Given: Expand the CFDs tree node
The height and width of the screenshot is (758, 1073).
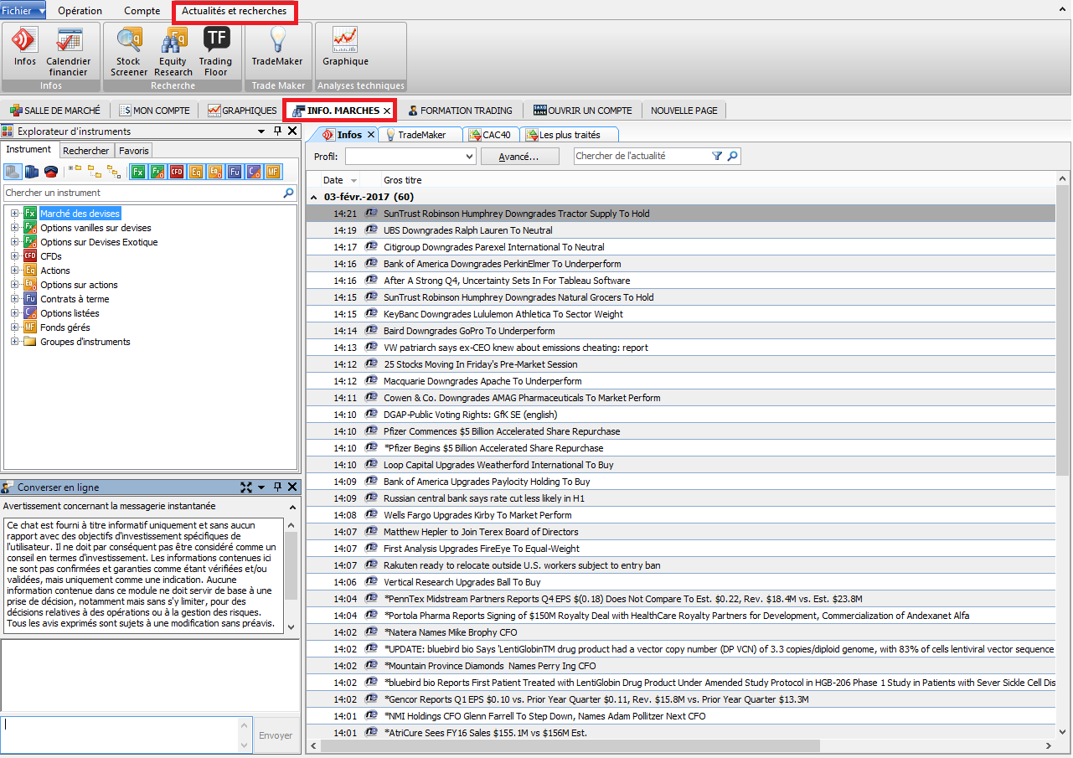Looking at the screenshot, I should click(x=14, y=256).
